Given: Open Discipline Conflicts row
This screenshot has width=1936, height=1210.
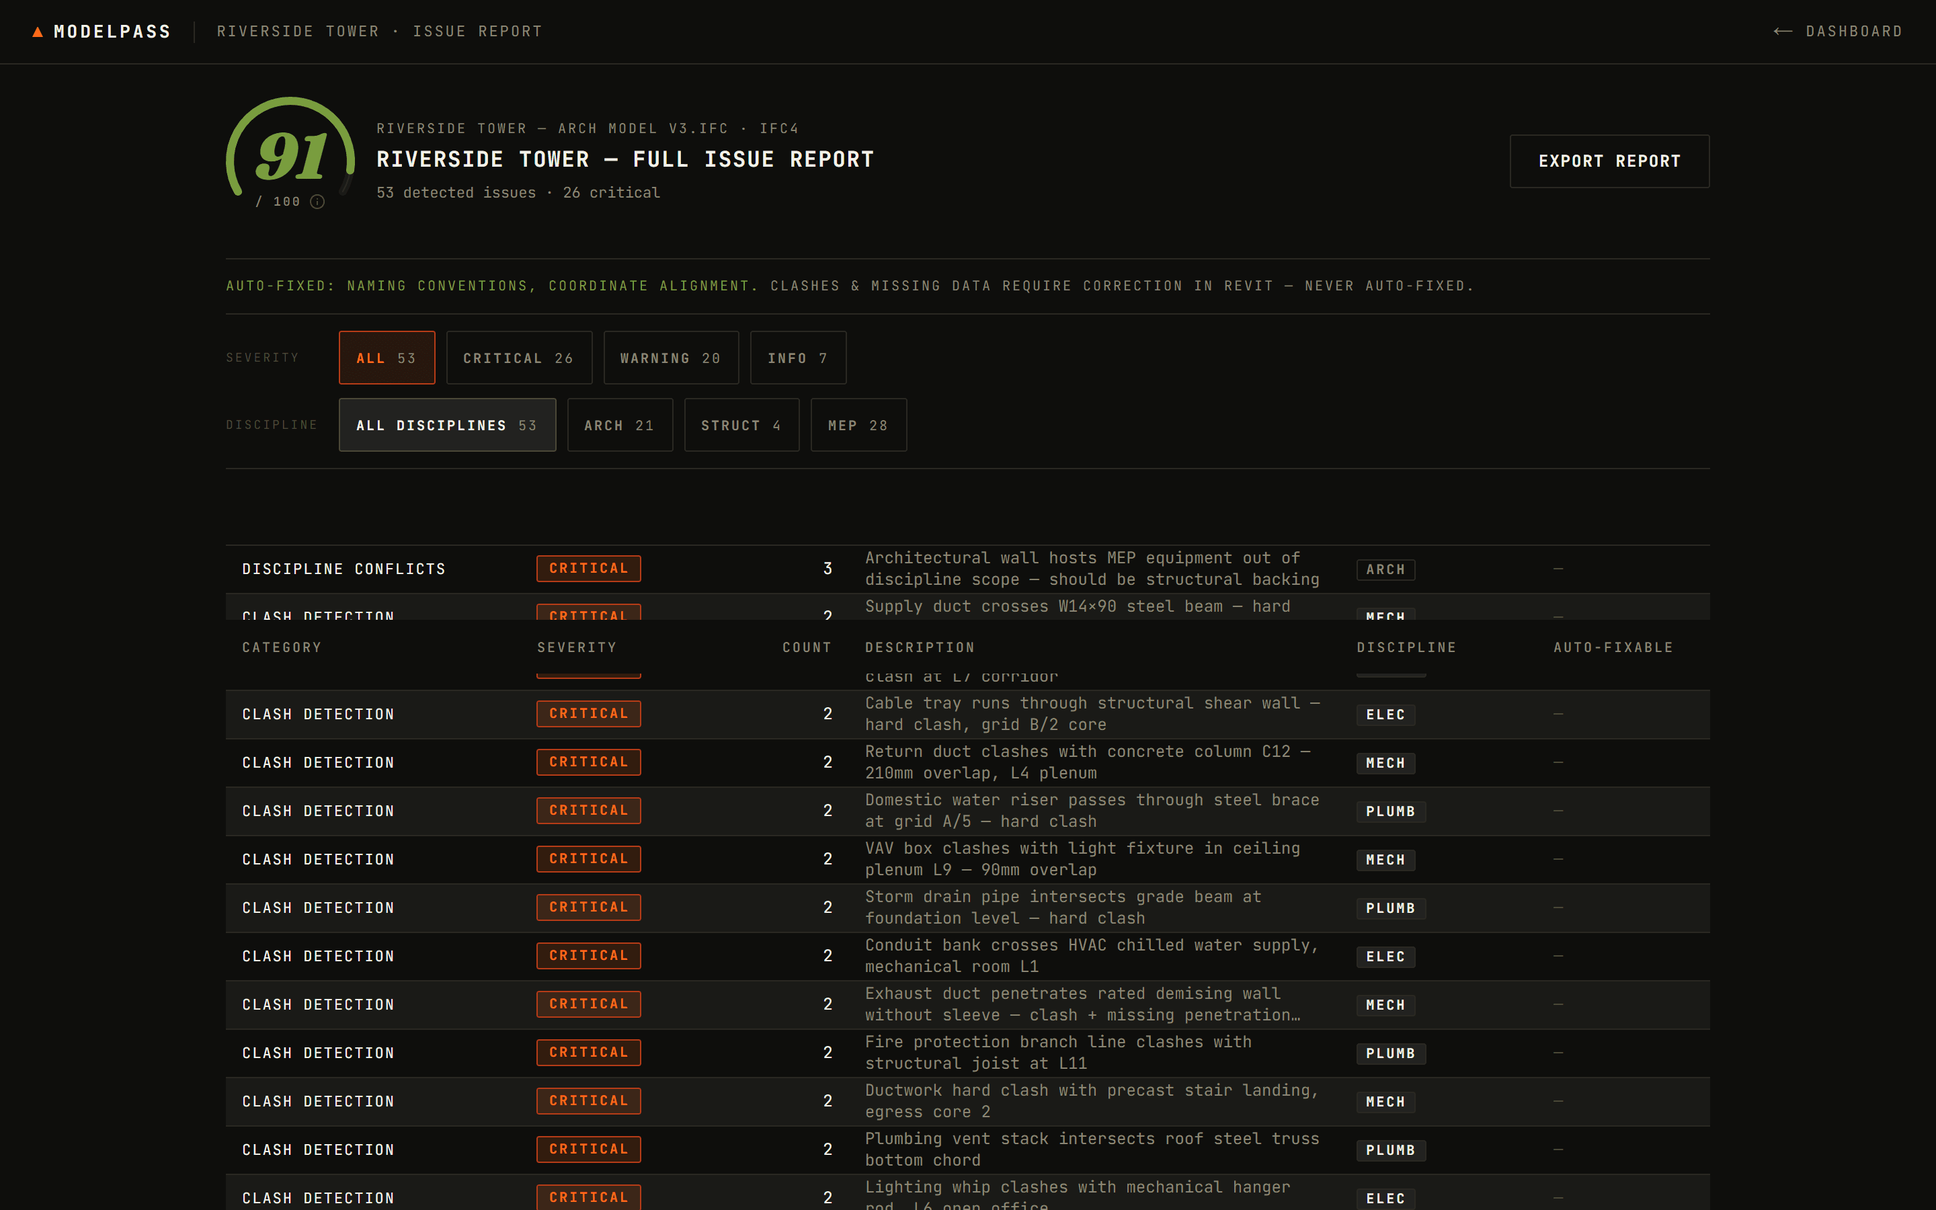Looking at the screenshot, I should coord(967,569).
